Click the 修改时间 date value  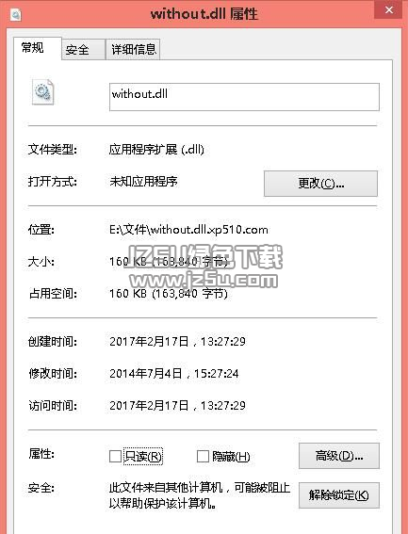click(173, 374)
